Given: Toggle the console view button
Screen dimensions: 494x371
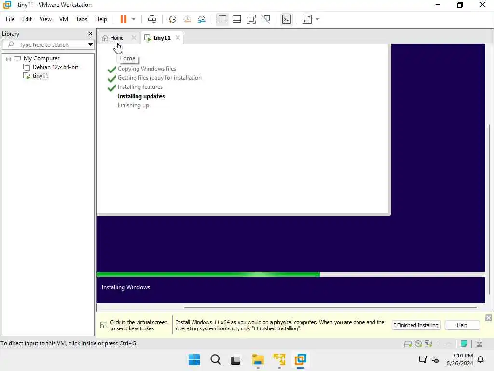Looking at the screenshot, I should 287,19.
